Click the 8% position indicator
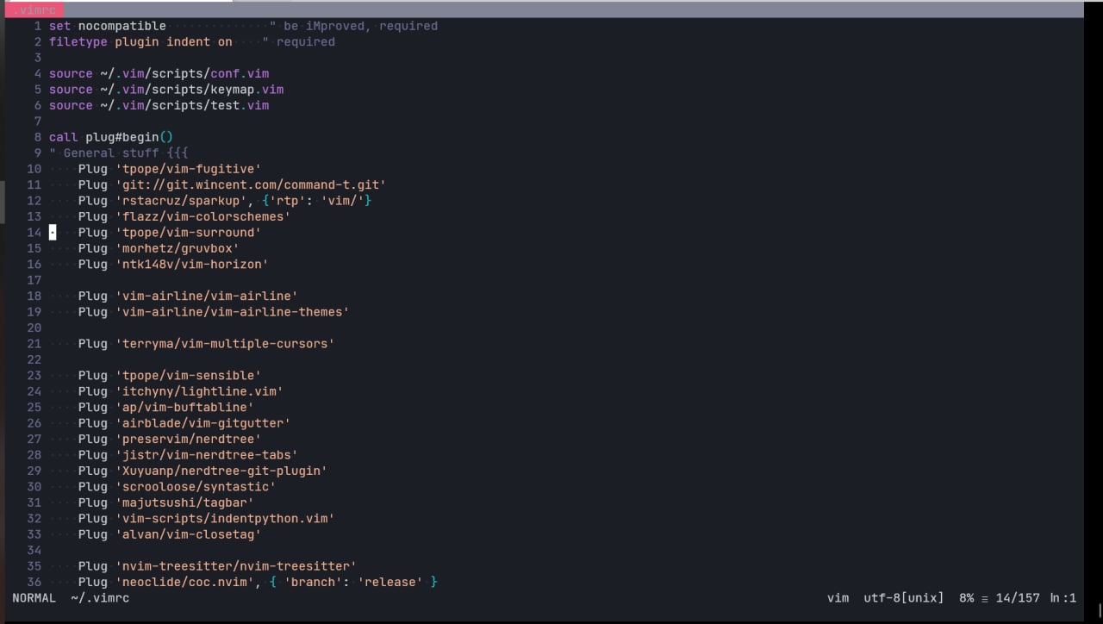 pos(966,598)
